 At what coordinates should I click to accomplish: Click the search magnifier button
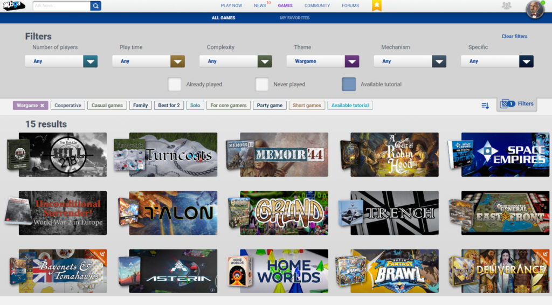point(95,6)
